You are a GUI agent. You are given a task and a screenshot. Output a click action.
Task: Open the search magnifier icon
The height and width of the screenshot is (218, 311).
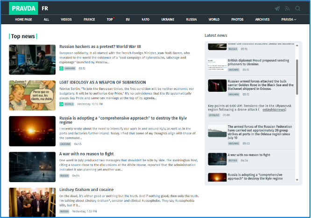click(297, 8)
